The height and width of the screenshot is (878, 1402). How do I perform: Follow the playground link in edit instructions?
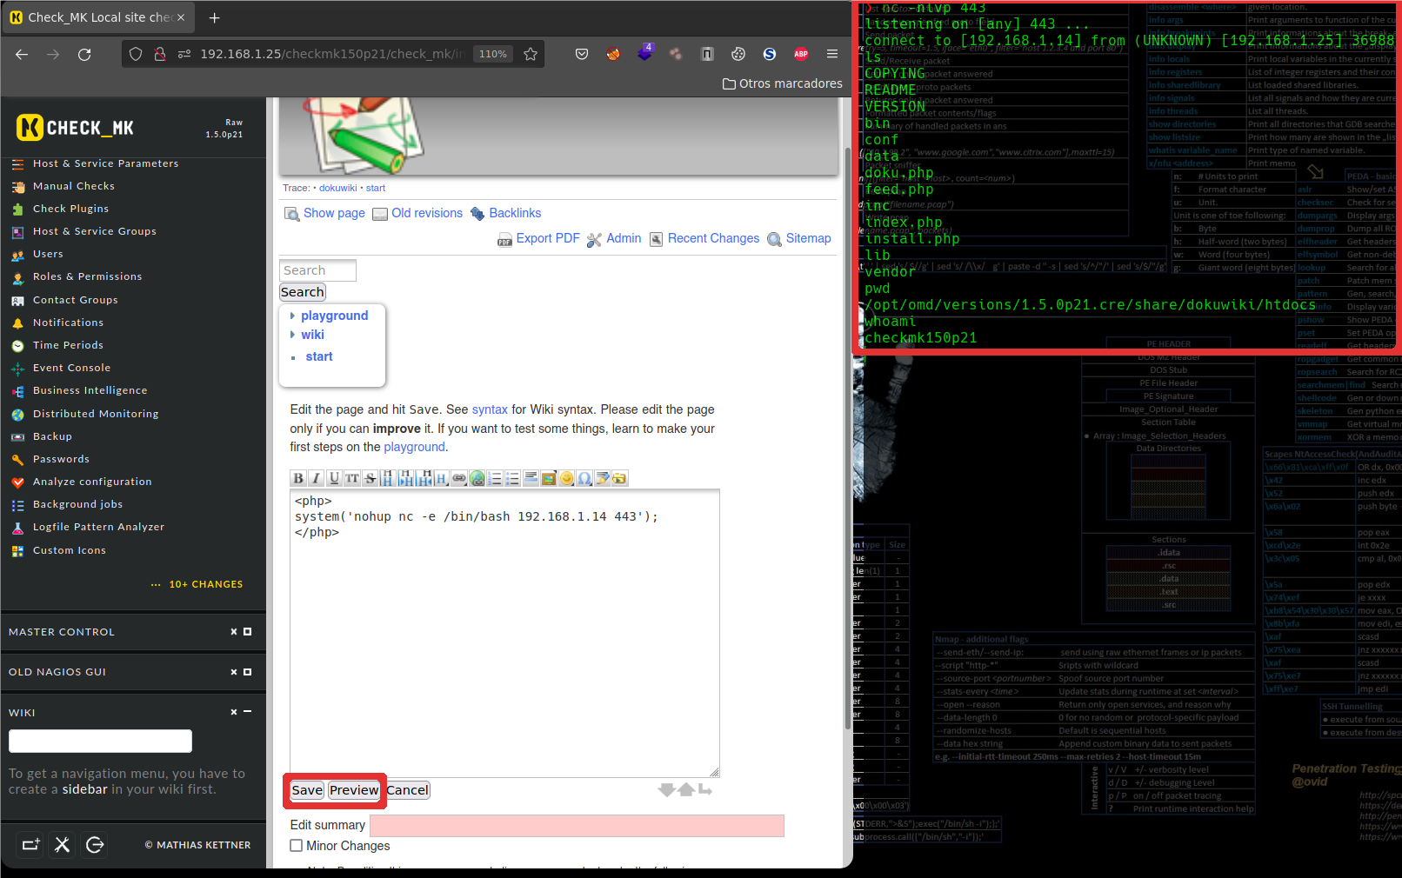[414, 447]
